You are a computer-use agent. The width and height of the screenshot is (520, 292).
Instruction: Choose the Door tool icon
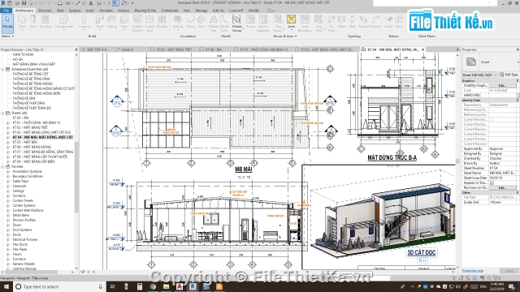pos(33,21)
